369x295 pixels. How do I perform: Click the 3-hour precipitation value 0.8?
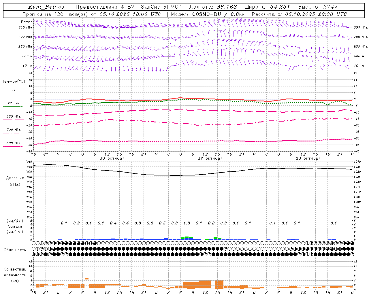211,223
